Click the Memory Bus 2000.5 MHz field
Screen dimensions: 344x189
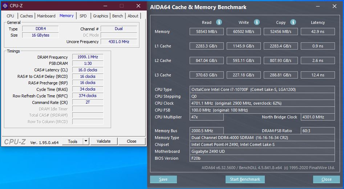tap(207, 131)
